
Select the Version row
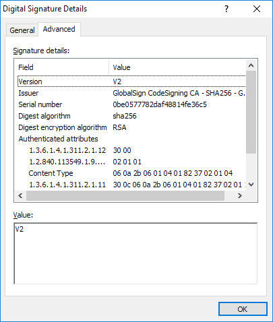(131, 82)
